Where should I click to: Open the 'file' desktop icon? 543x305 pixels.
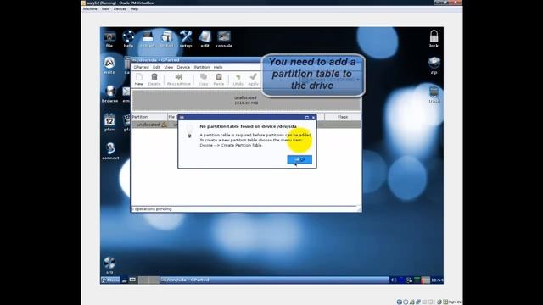tap(109, 39)
